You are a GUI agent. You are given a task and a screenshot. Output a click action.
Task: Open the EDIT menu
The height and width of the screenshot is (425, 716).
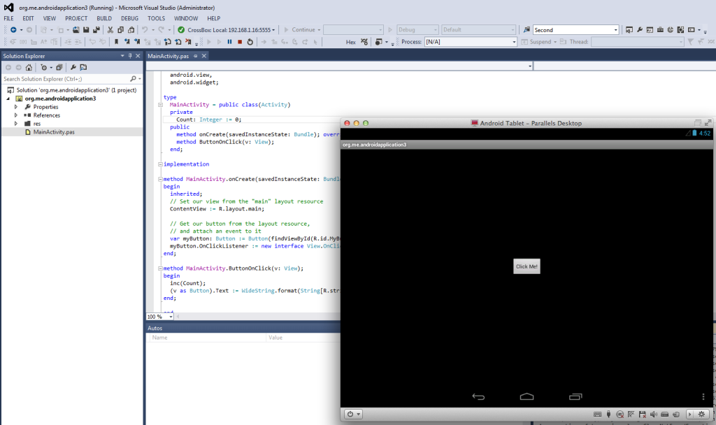[x=28, y=18]
